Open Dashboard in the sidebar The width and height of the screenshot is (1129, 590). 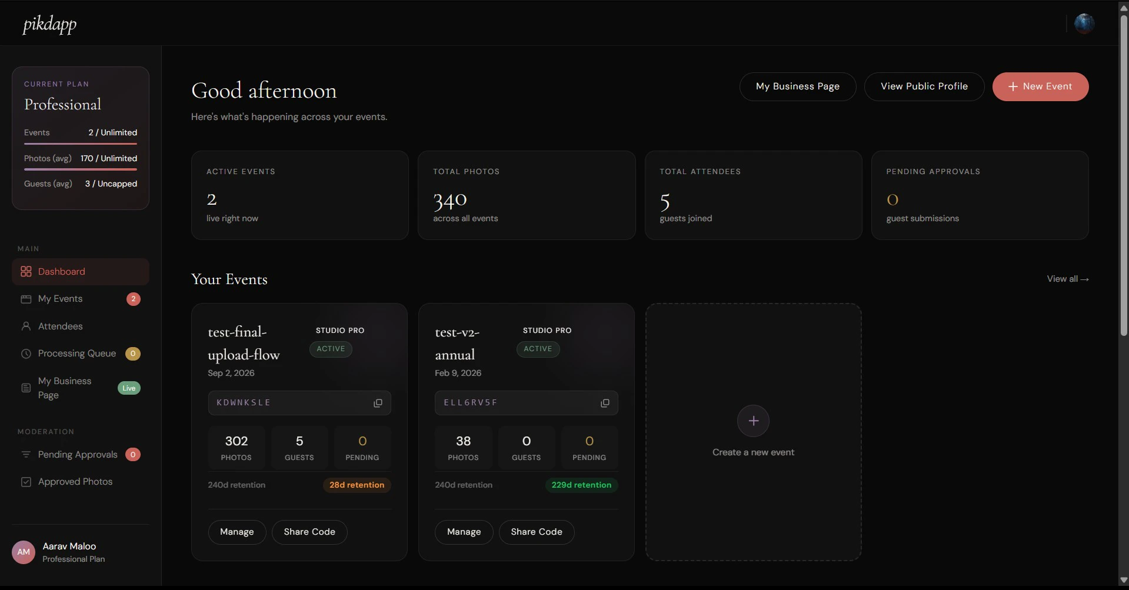coord(81,271)
